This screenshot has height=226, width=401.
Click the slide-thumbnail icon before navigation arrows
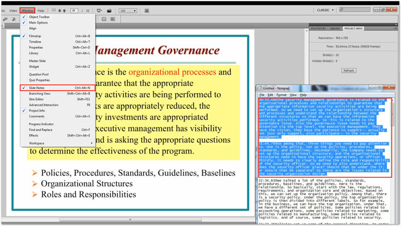(x=54, y=10)
